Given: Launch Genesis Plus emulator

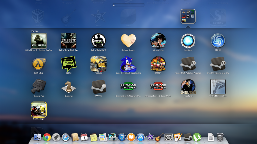Looking at the screenshot, I should click(39, 86).
